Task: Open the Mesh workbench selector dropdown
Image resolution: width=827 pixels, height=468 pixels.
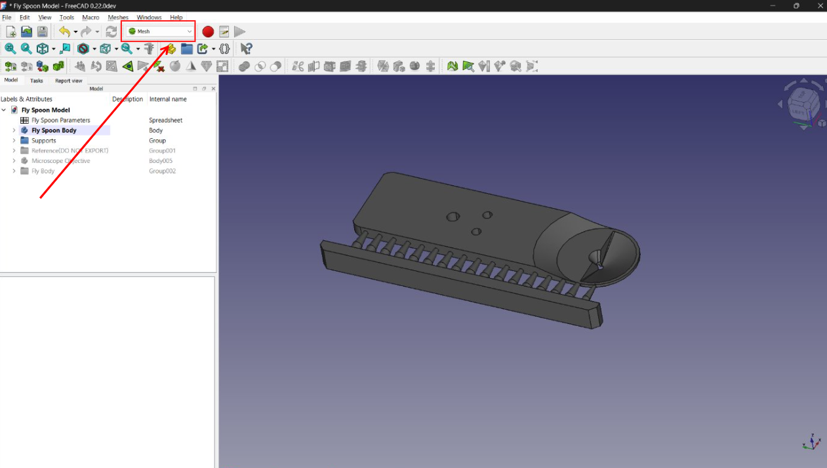Action: point(160,31)
